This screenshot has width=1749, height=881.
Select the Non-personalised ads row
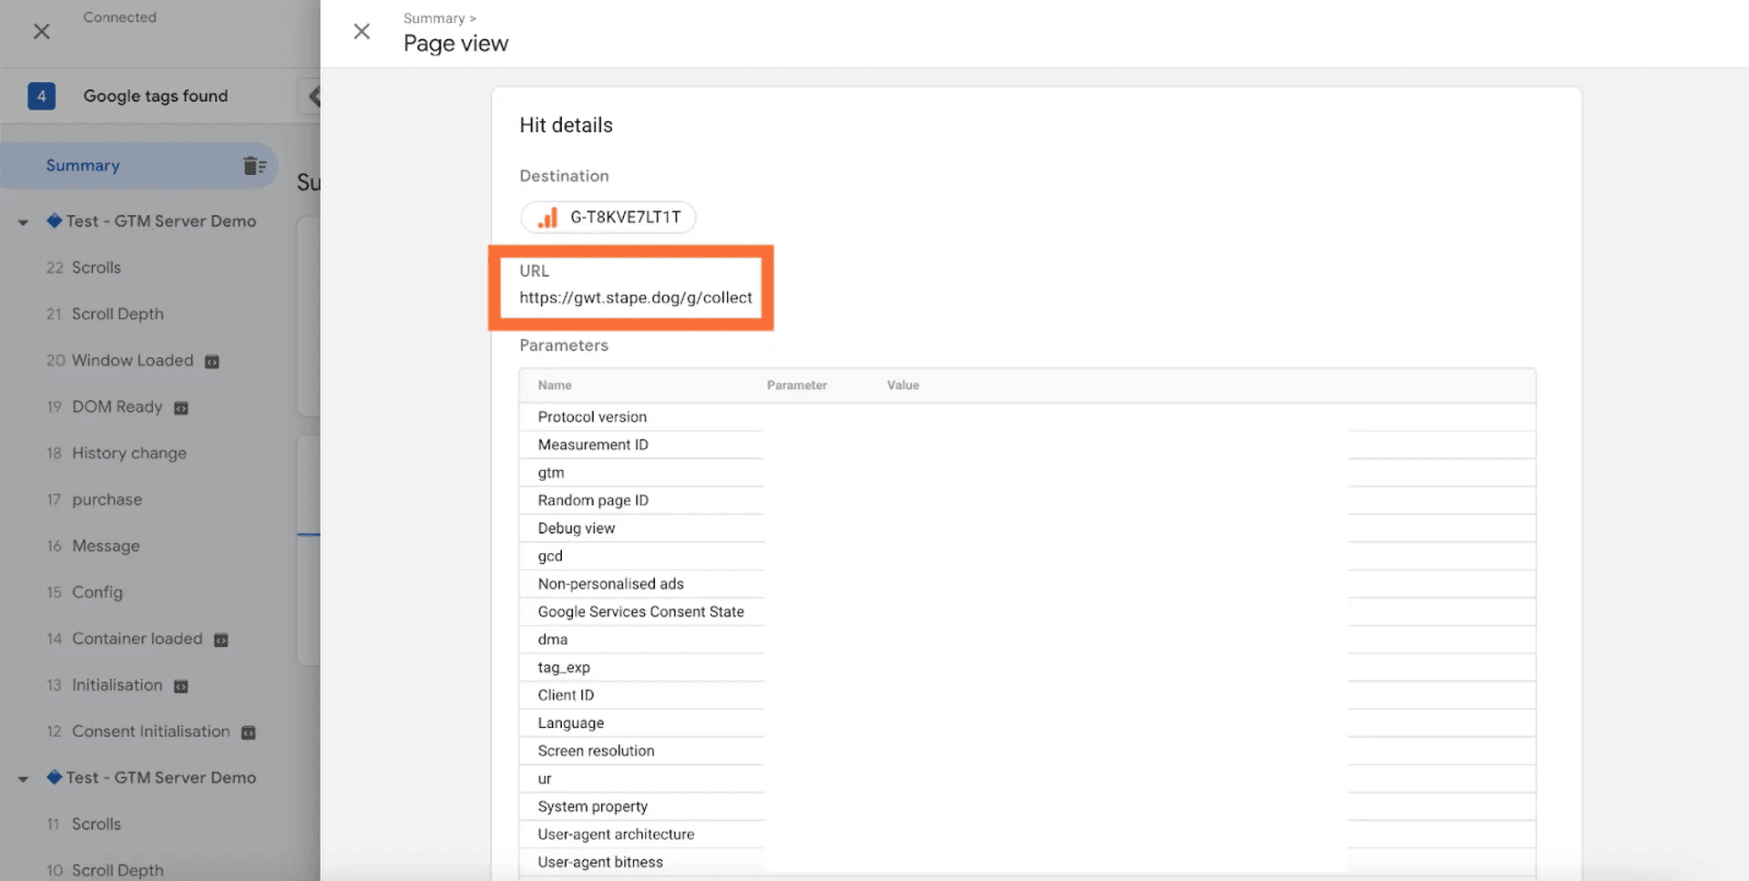[1028, 584]
